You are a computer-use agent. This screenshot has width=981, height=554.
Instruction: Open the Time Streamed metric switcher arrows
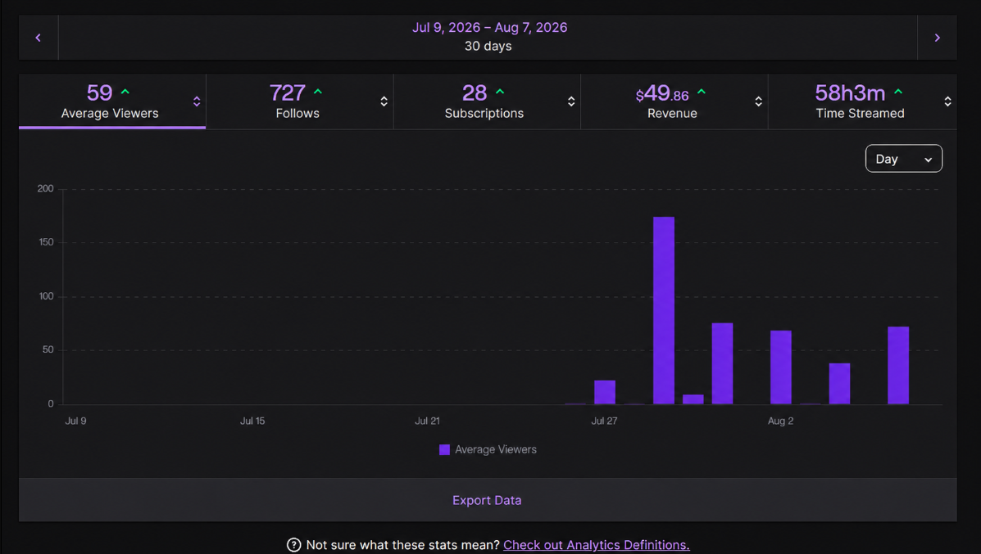click(947, 101)
